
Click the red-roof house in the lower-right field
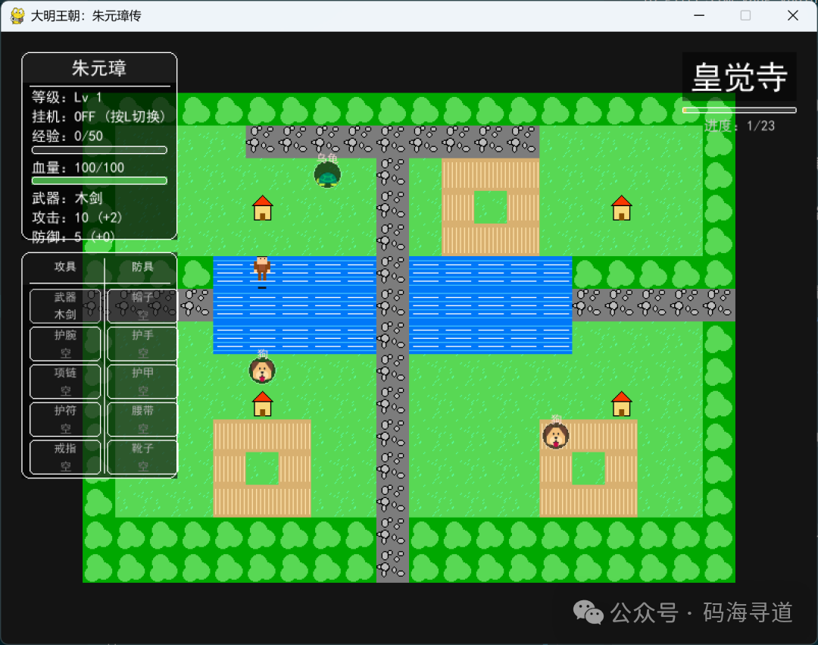coord(621,404)
